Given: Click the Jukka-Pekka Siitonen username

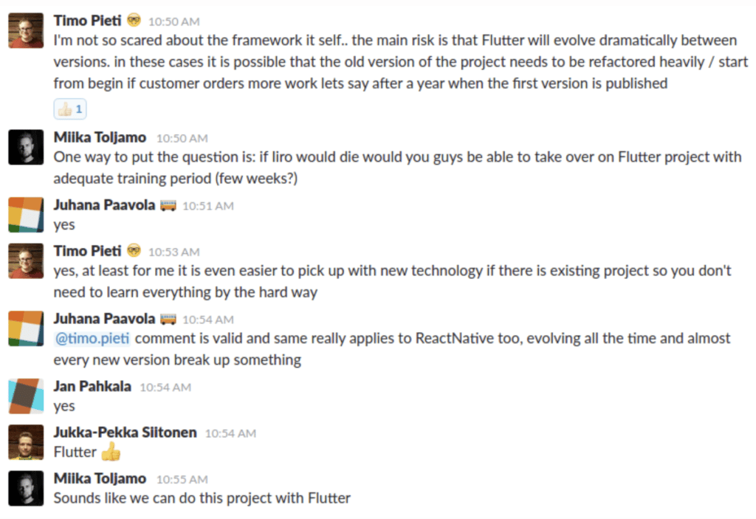Looking at the screenshot, I should (x=125, y=432).
